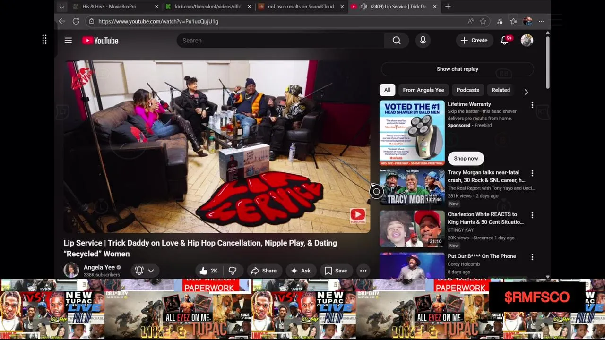Screen dimensions: 605x340
Task: Click the Ask button
Action: [x=301, y=271]
